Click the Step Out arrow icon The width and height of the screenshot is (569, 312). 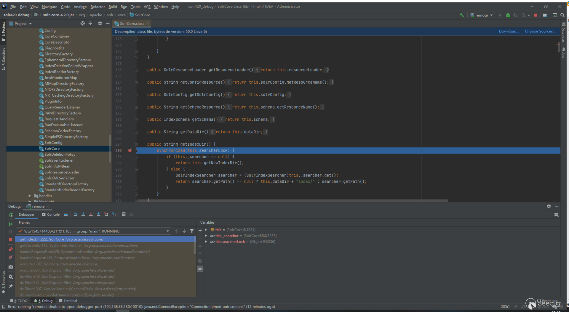click(x=99, y=214)
